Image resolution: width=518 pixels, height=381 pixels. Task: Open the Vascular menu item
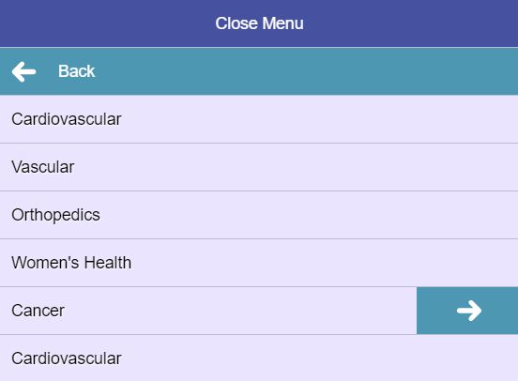(x=259, y=167)
